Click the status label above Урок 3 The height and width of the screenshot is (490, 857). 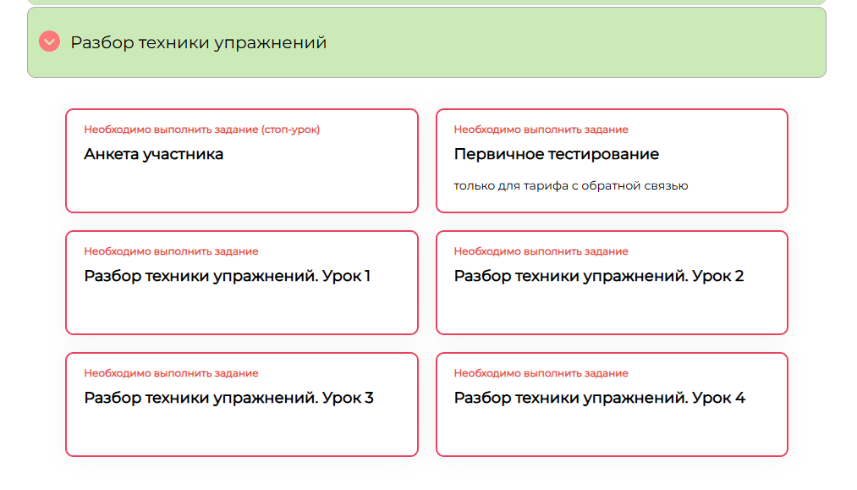click(x=171, y=373)
